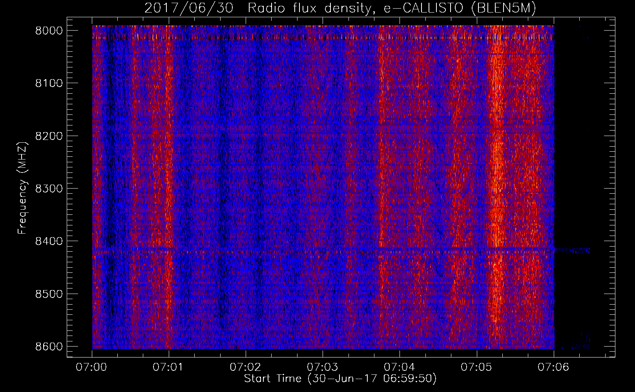Click the 07:00 time tick label

pos(91,367)
